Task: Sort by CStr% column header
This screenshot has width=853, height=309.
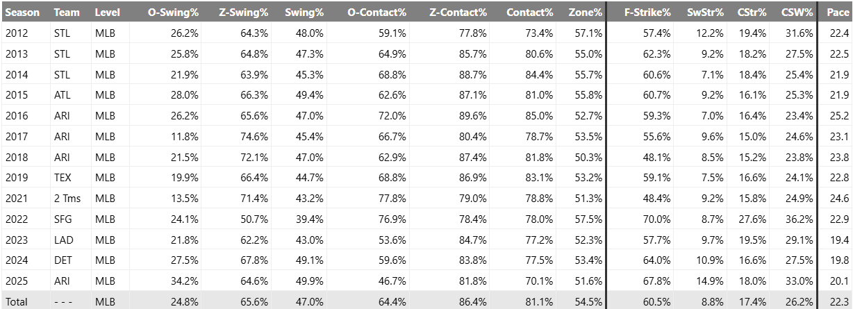Action: (x=752, y=12)
